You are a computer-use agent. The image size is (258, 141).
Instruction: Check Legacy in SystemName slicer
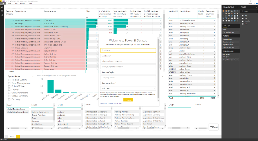point(9,89)
